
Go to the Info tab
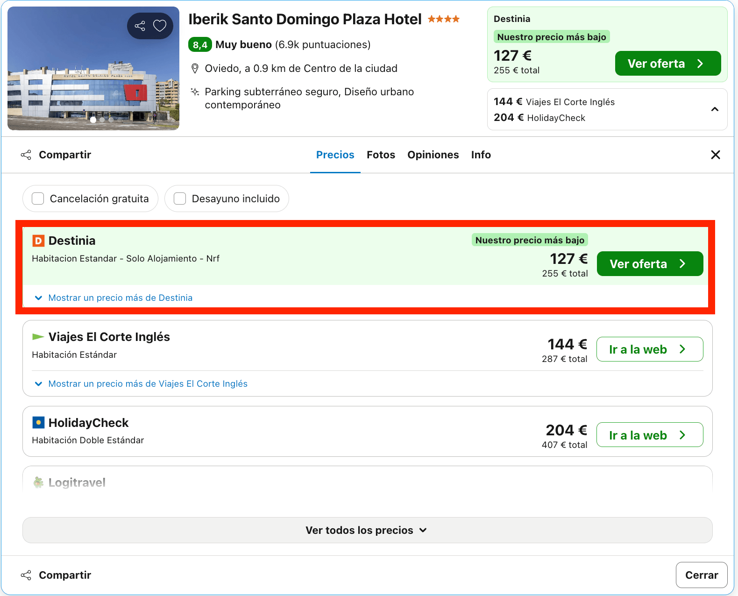click(481, 155)
